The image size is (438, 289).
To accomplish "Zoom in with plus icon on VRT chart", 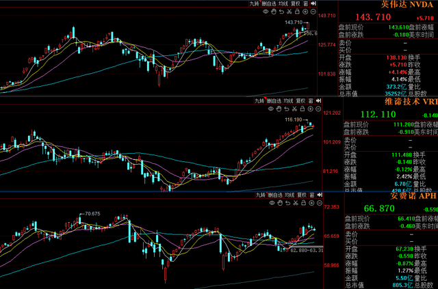I will pyautogui.click(x=310, y=109).
